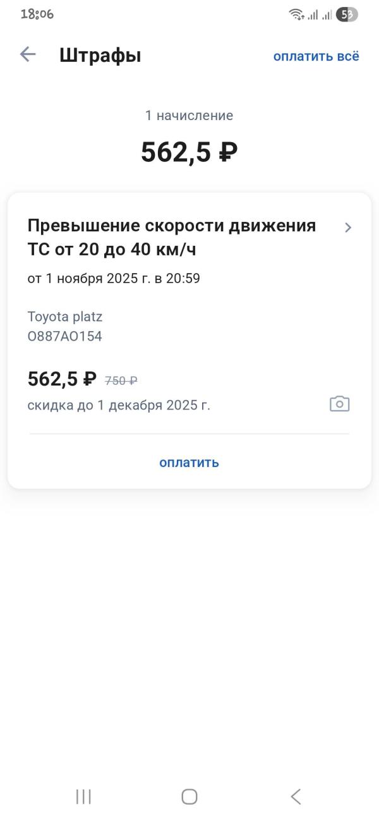The width and height of the screenshot is (379, 821).
Task: Open the violation photo via camera icon
Action: [339, 403]
